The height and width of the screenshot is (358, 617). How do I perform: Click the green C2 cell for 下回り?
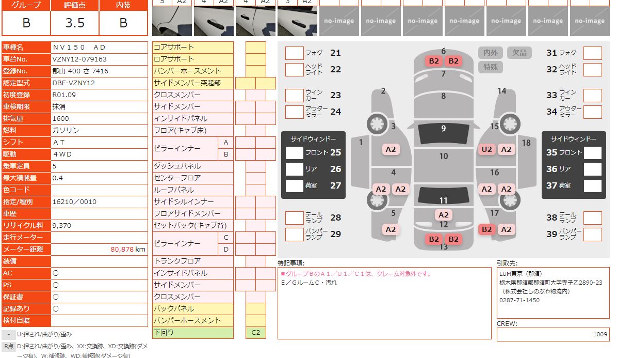[255, 333]
